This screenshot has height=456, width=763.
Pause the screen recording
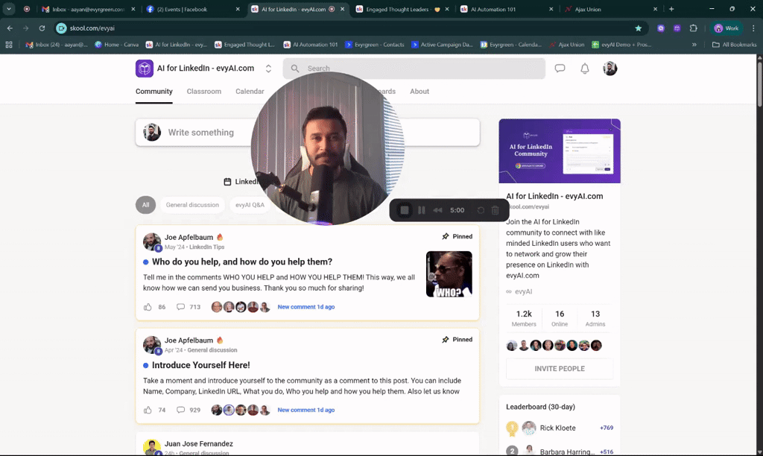422,210
